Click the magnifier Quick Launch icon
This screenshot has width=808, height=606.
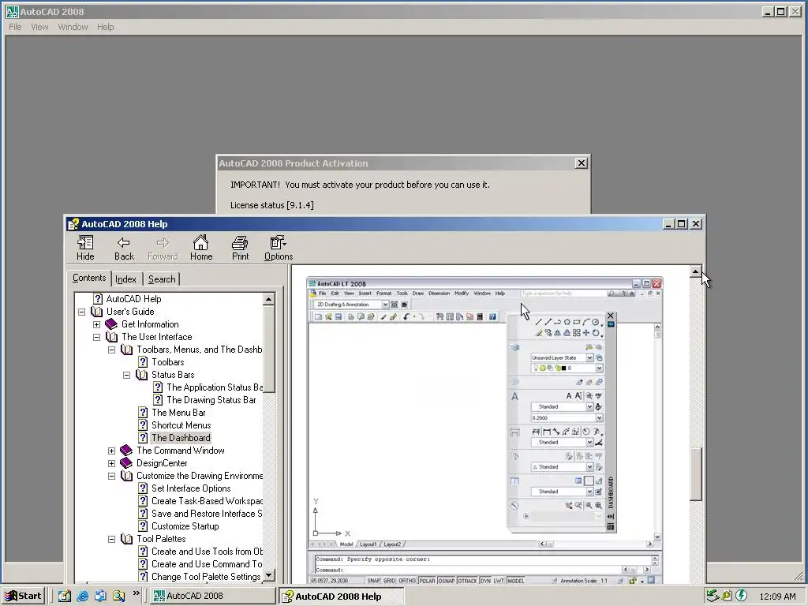[x=118, y=596]
